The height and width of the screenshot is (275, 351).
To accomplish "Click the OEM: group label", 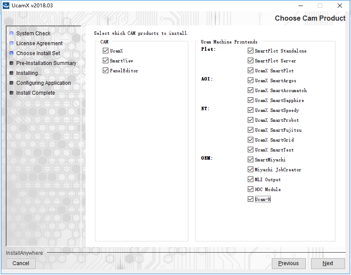I will [207, 158].
